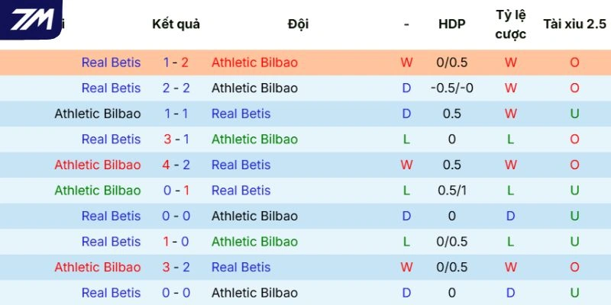Click Athletic Bilbao in the 1 - 1 row

point(98,114)
